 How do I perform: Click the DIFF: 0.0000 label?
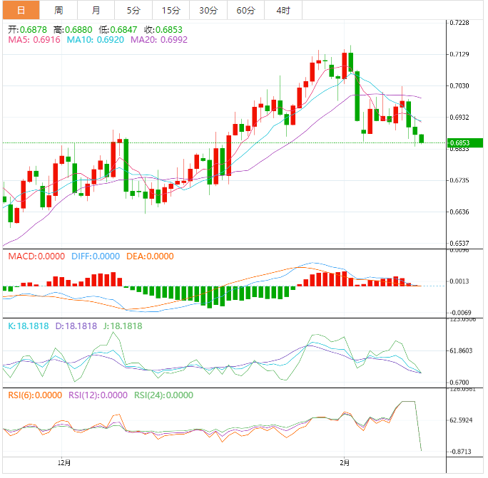(95, 256)
